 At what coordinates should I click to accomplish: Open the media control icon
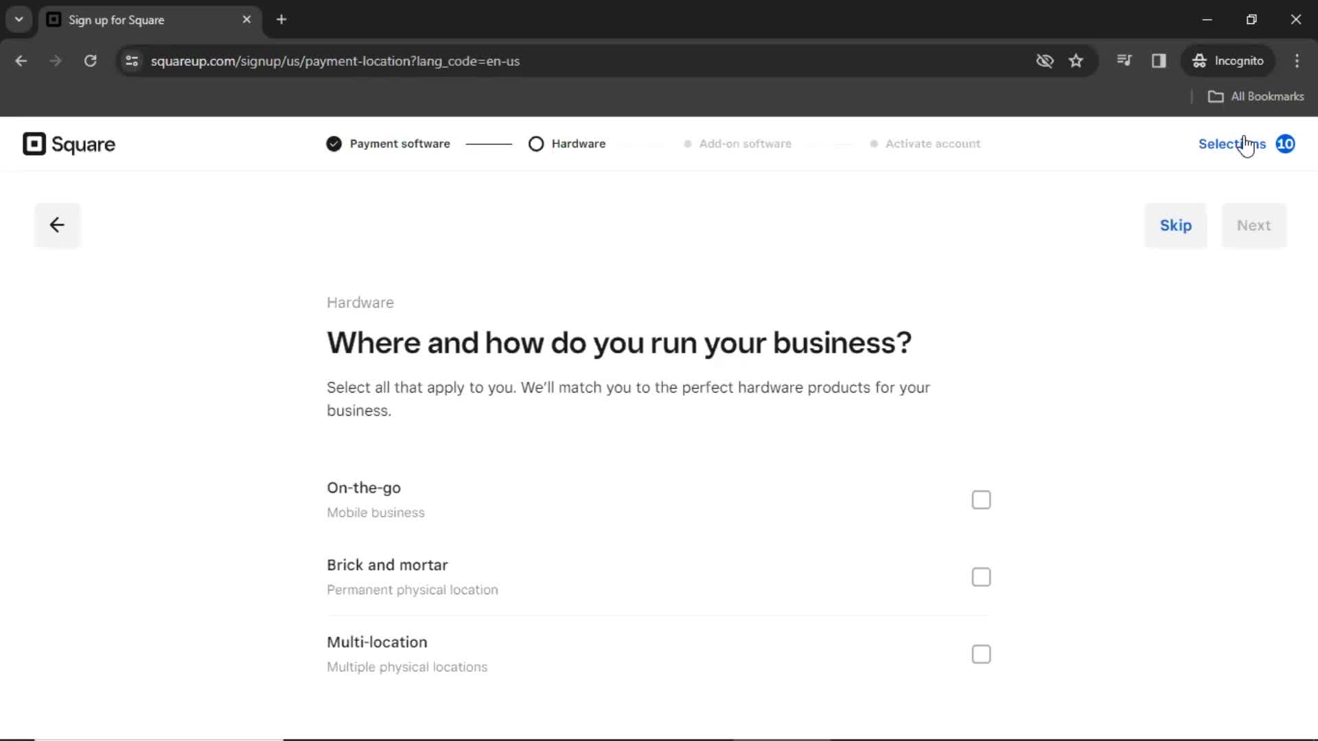[x=1124, y=60]
